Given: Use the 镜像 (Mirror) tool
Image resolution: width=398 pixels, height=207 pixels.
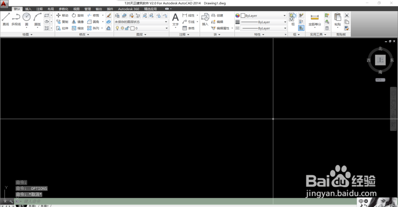Looking at the screenshot, I should point(78,22).
